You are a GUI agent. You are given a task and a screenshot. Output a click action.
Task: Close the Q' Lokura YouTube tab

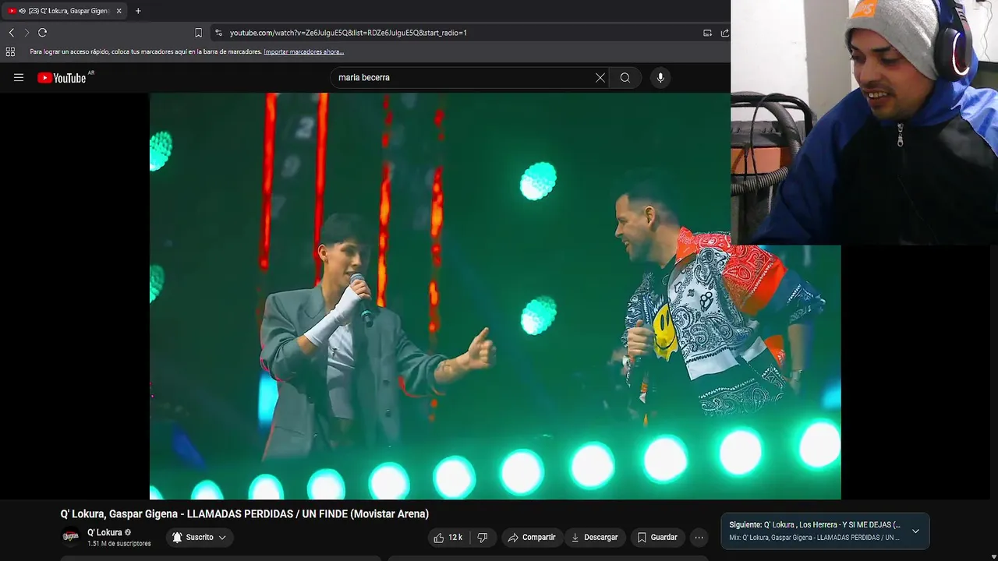click(x=119, y=11)
